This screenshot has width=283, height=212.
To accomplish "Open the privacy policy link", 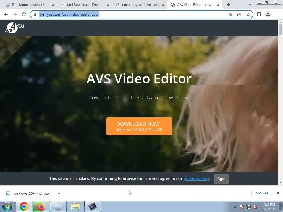I will (x=196, y=179).
